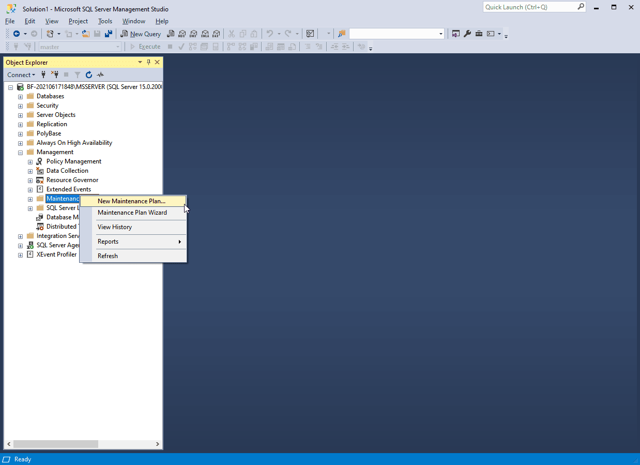Click the Activity Monitor pulse icon in Object Explorer
This screenshot has height=465, width=640.
click(x=100, y=74)
